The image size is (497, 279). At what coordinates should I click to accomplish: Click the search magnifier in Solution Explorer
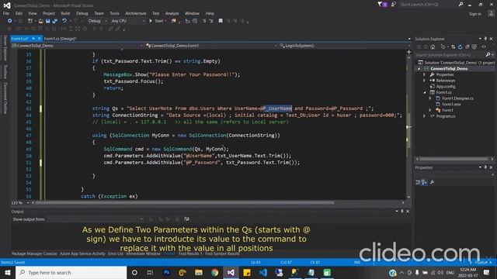[x=488, y=55]
